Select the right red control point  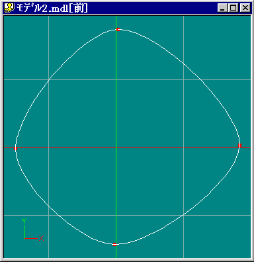point(240,146)
